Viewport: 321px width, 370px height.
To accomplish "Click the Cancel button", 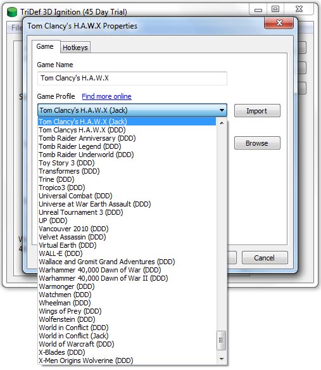I will click(265, 258).
